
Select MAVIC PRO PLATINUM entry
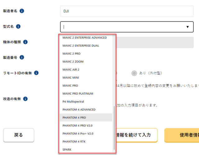click(x=86, y=94)
